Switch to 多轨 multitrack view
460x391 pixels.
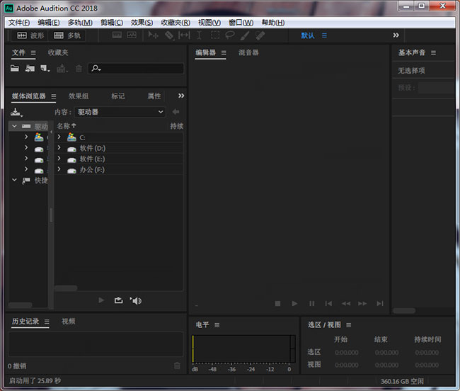point(67,35)
